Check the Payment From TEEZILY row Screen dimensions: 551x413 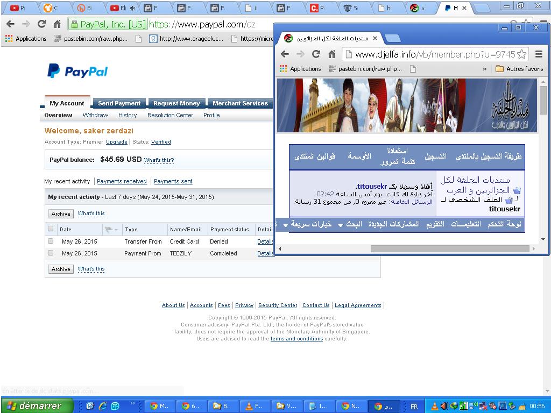coord(51,253)
